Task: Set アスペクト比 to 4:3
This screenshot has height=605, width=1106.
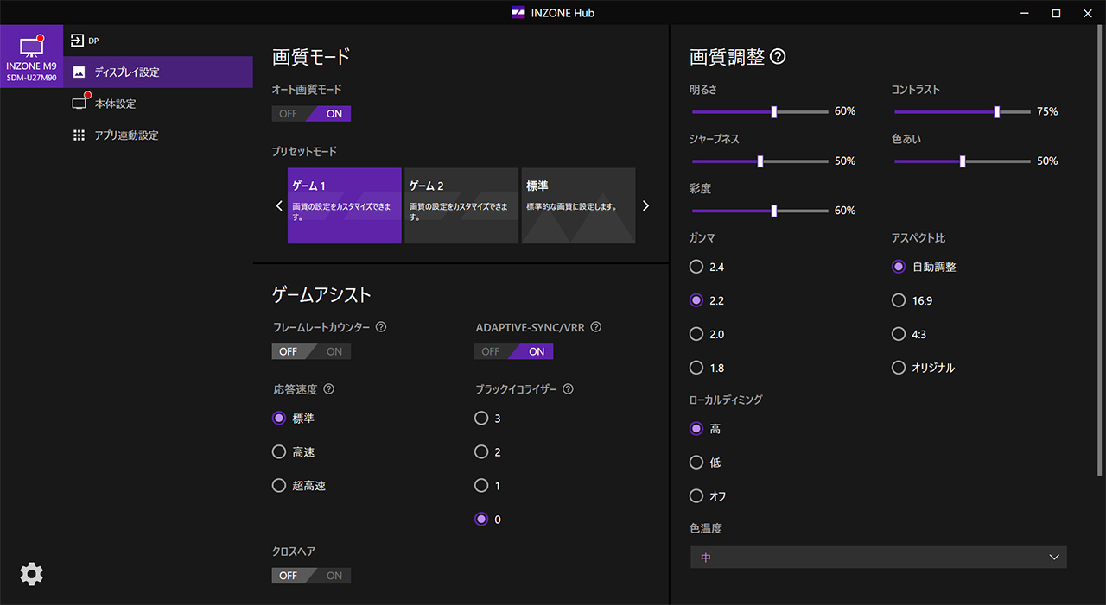Action: [x=899, y=334]
